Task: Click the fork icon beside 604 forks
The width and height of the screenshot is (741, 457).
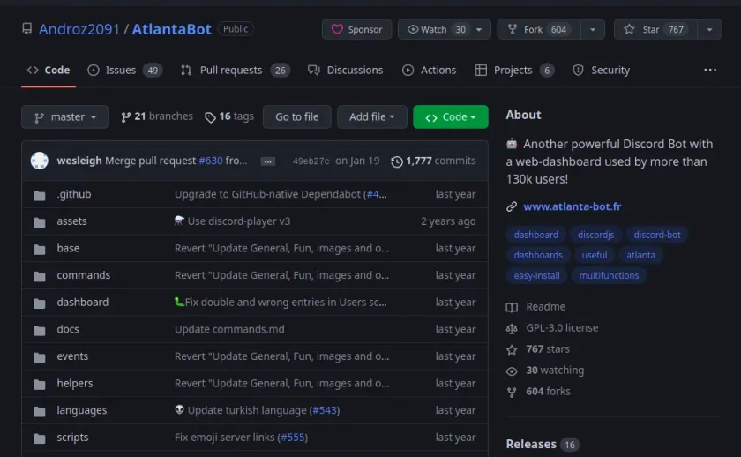Action: [x=512, y=393]
